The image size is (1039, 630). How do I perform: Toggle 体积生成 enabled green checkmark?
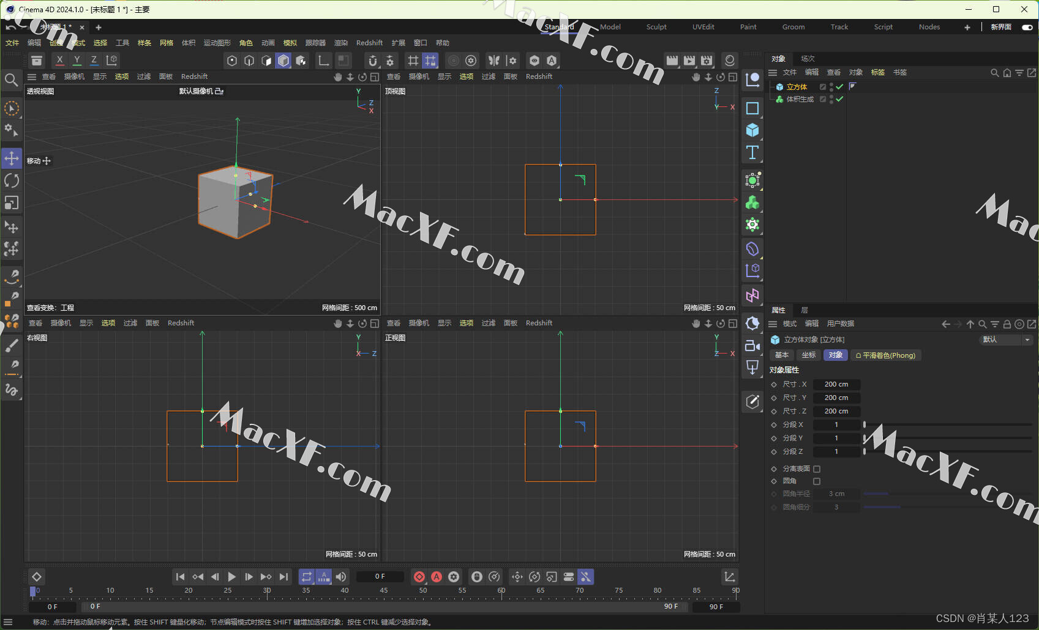[840, 99]
